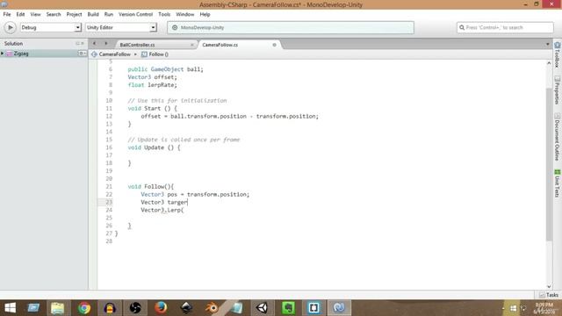
Task: Click the 'public GameObject ball;' line
Action: (x=165, y=69)
